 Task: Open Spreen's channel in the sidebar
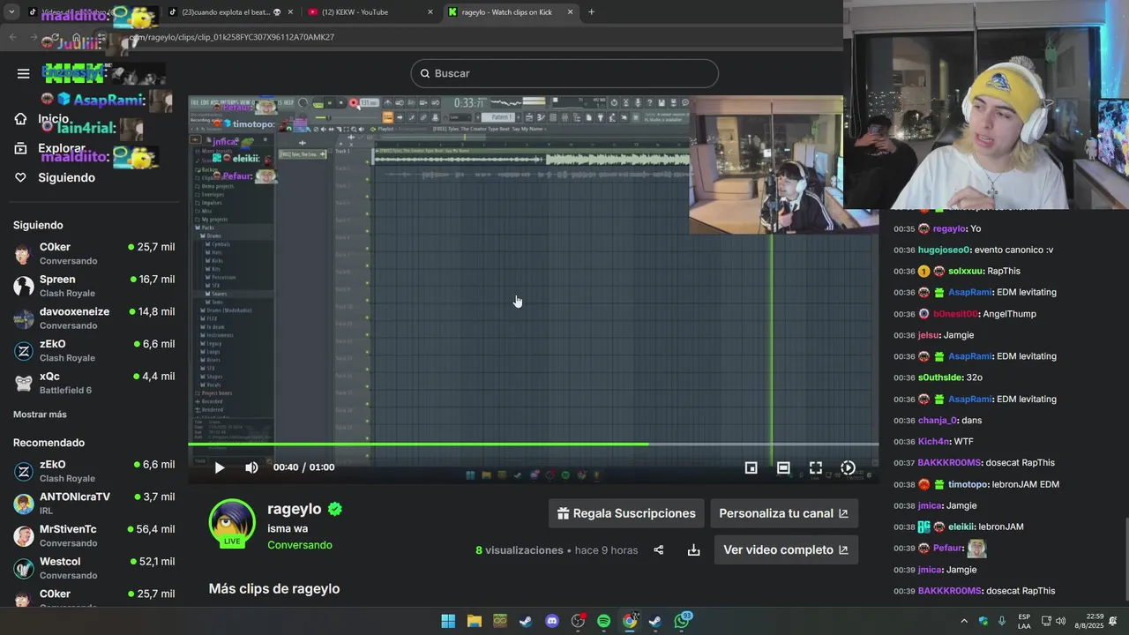[93, 286]
